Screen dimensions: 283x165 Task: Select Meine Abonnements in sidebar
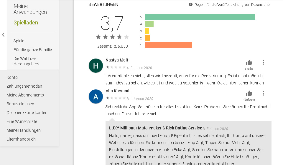coord(25,95)
